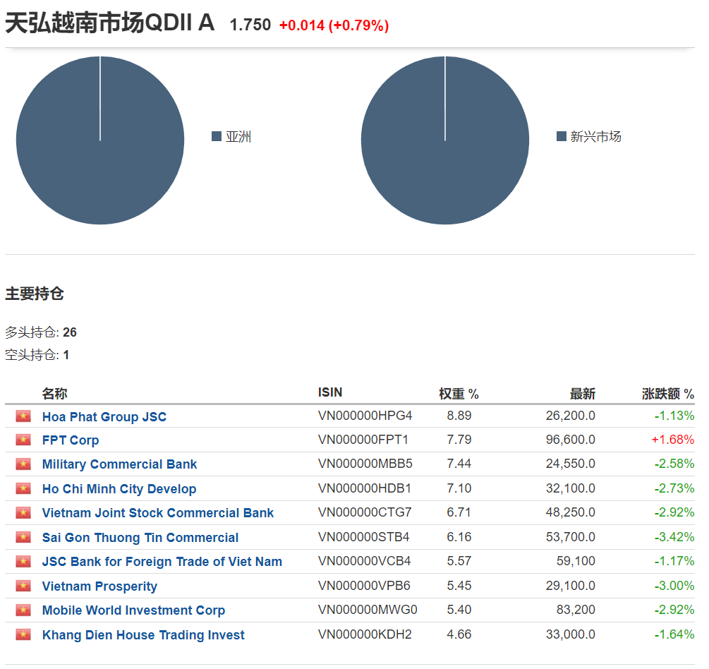Click the 8.89 weight value
This screenshot has width=709, height=669.
[459, 416]
